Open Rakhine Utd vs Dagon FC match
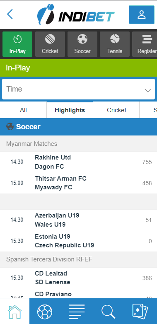 coord(79,162)
